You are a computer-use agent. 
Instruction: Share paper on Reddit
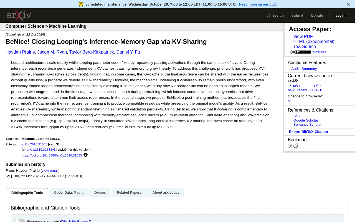pyautogui.click(x=296, y=146)
